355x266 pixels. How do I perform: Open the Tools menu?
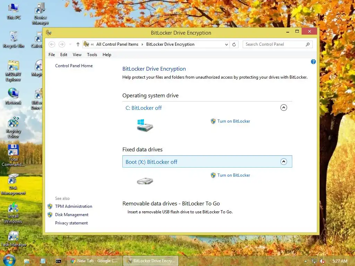click(x=92, y=55)
